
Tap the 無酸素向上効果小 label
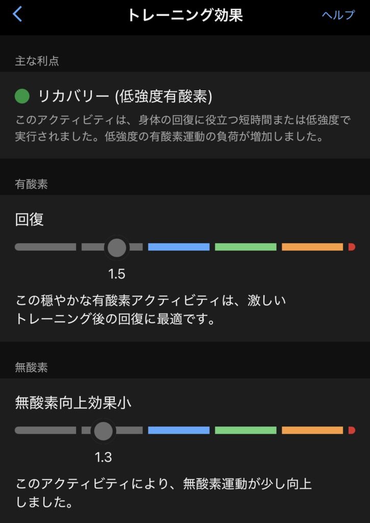tap(73, 403)
